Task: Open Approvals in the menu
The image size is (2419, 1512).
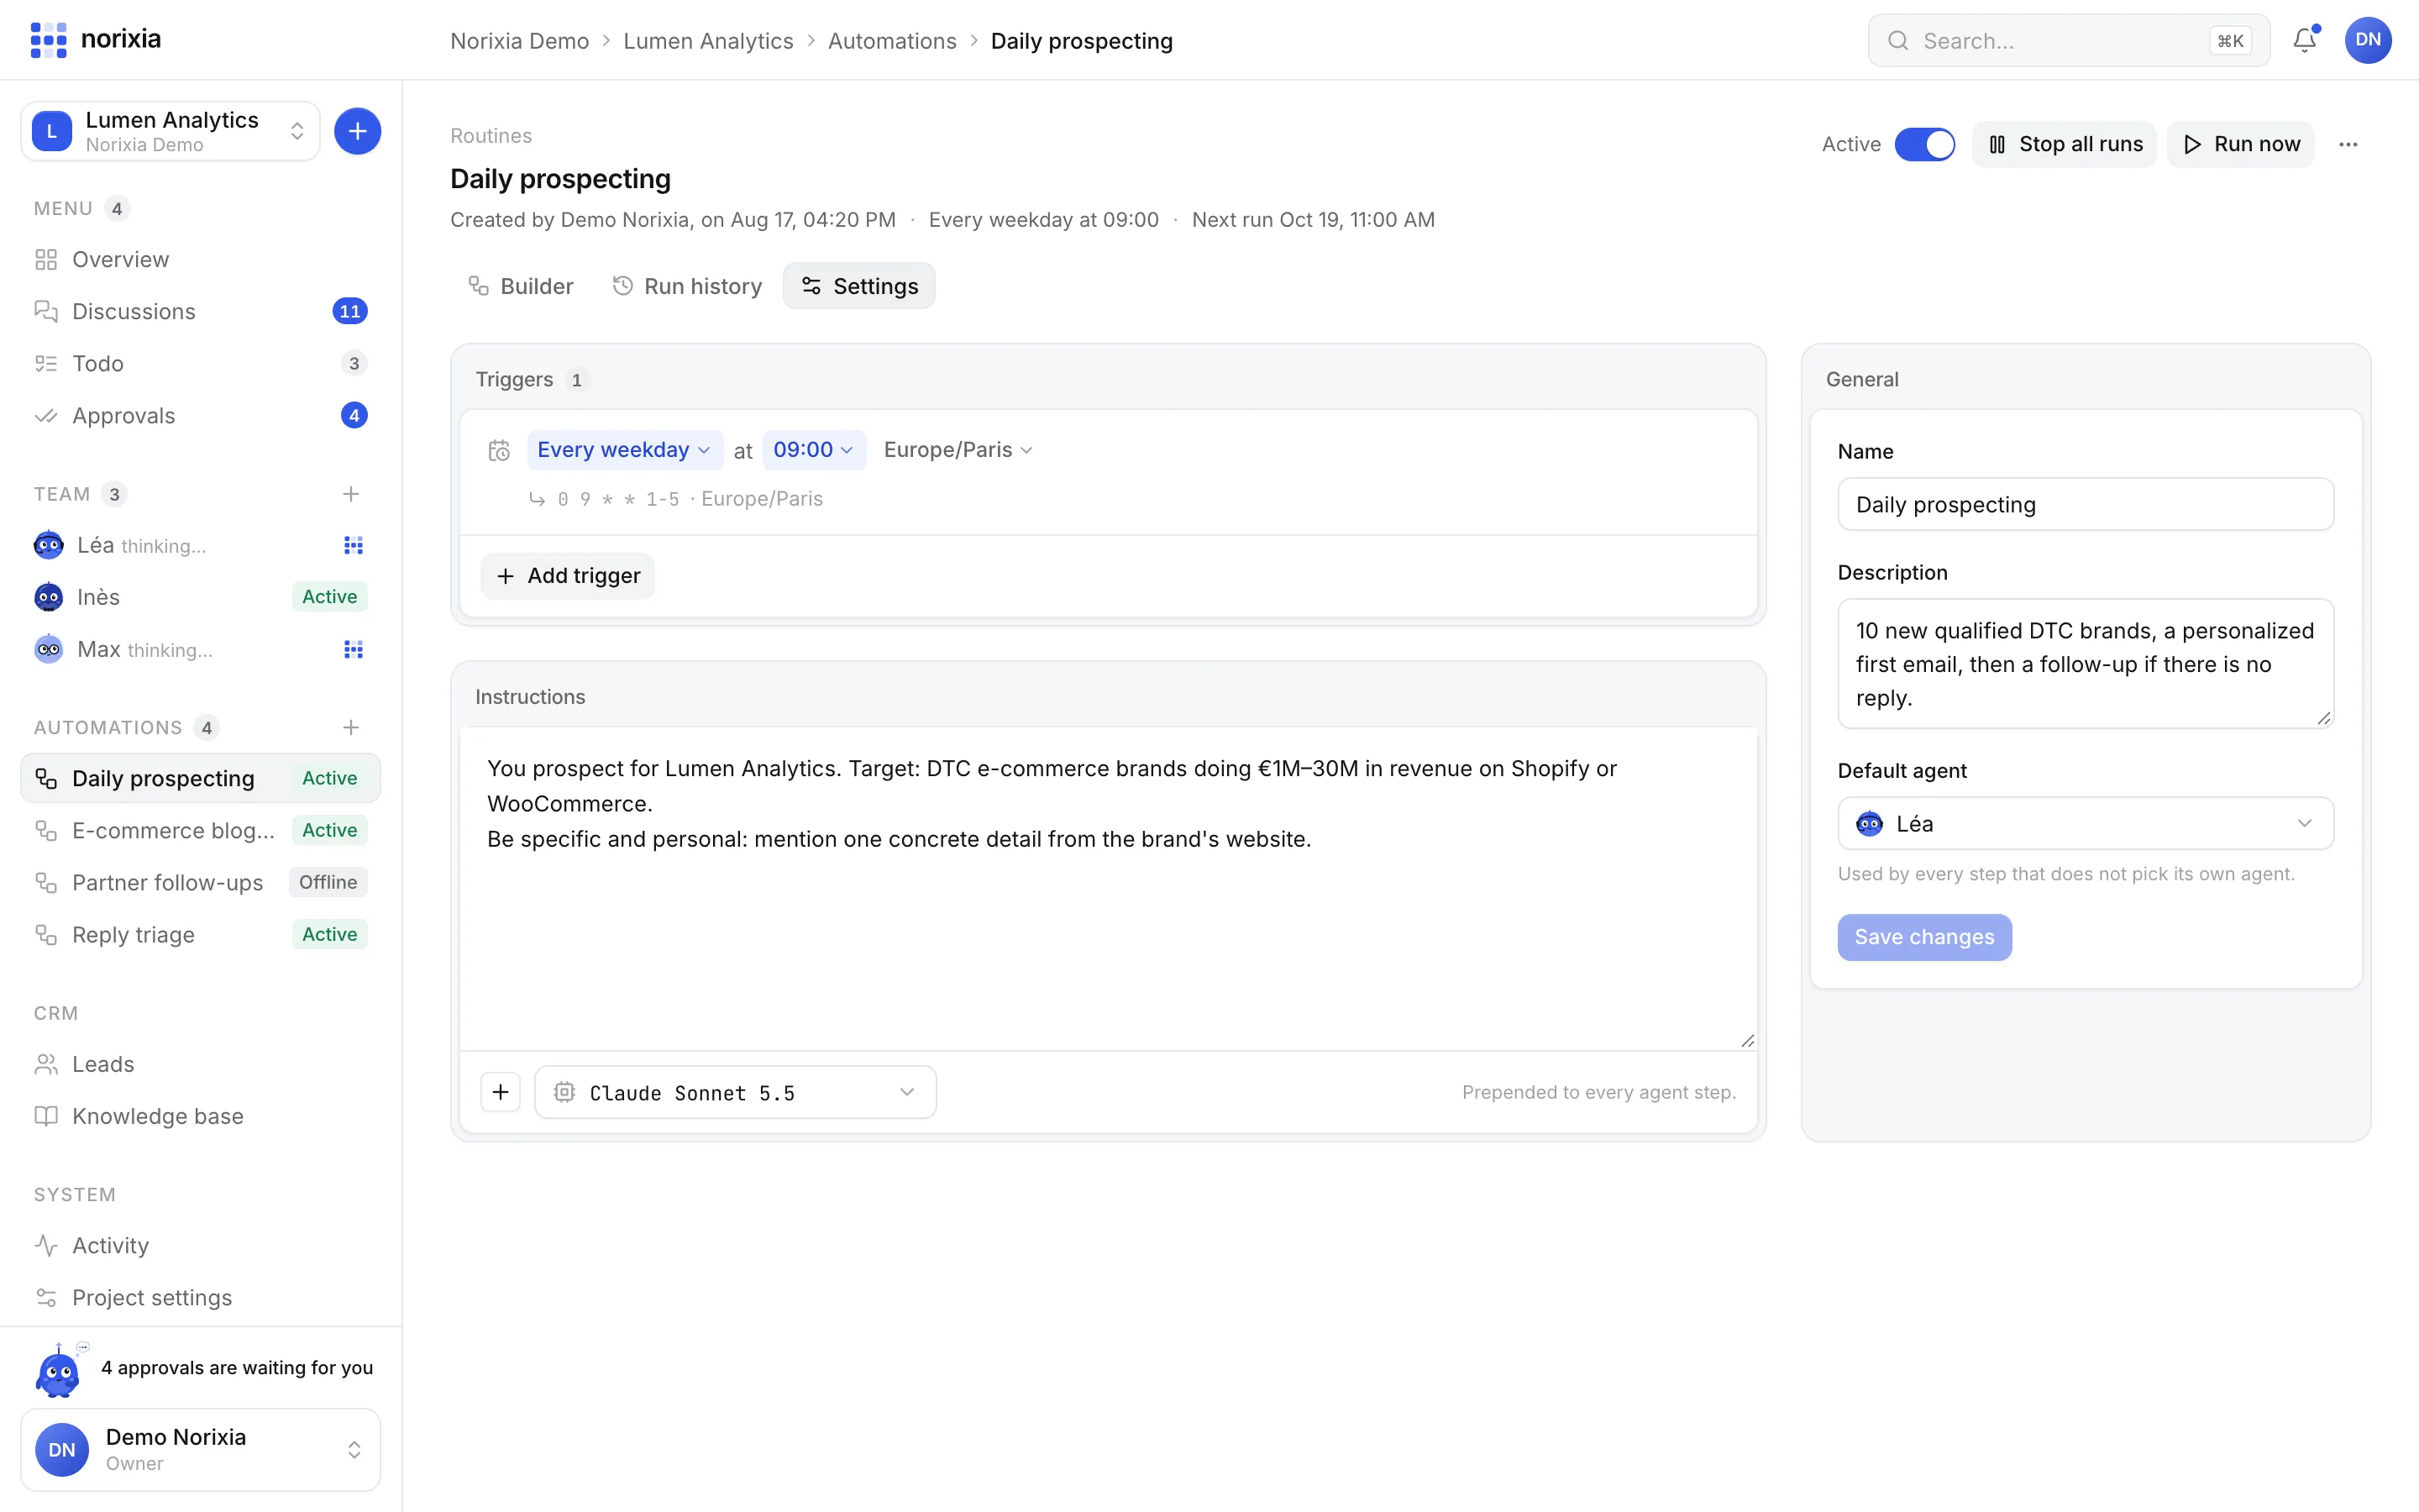Action: pos(201,415)
